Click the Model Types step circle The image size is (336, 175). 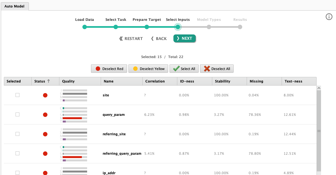coord(209,27)
